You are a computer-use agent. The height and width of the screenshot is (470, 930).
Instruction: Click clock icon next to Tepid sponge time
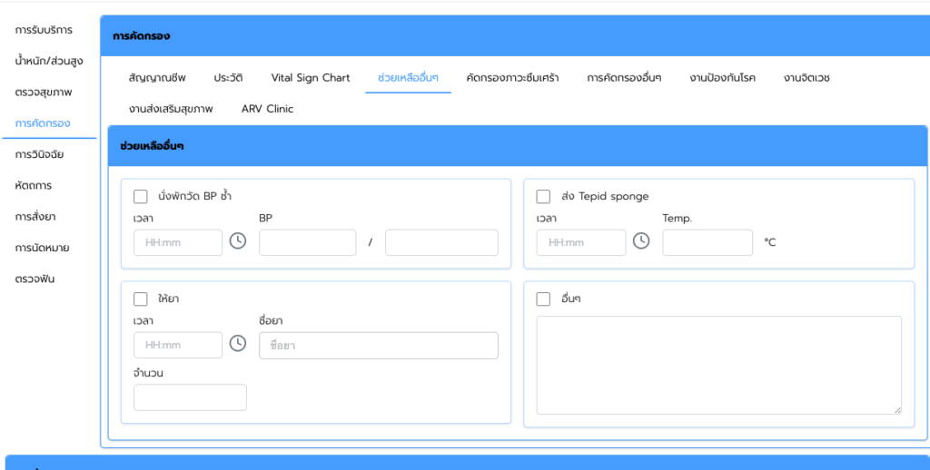tap(641, 241)
